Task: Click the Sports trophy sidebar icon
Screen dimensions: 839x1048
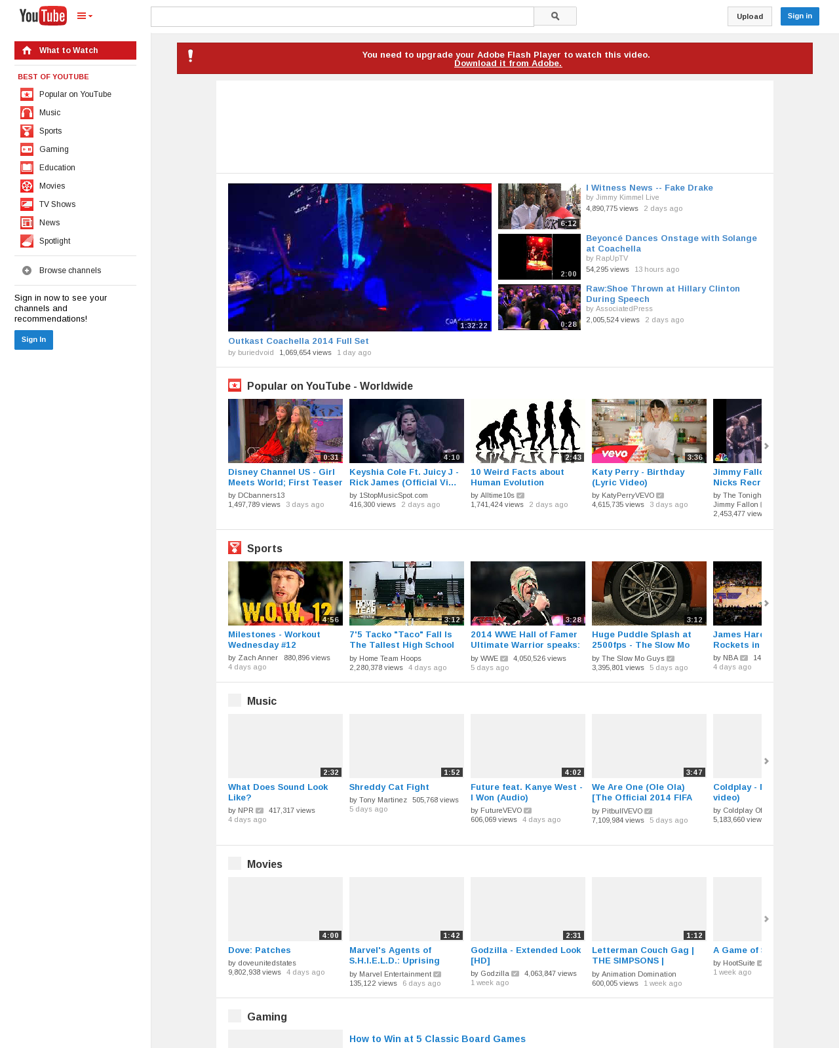Action: pos(27,131)
